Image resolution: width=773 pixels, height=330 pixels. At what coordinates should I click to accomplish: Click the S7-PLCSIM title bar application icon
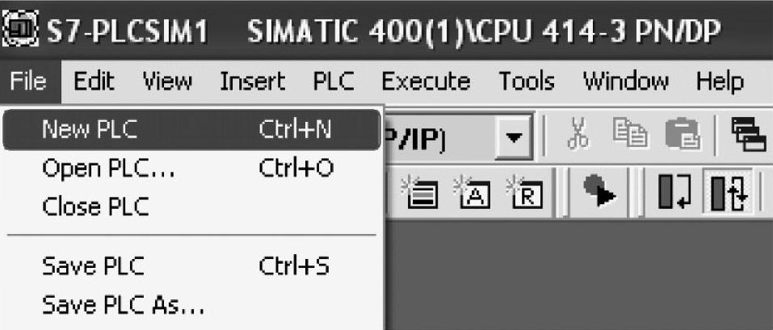(x=19, y=30)
